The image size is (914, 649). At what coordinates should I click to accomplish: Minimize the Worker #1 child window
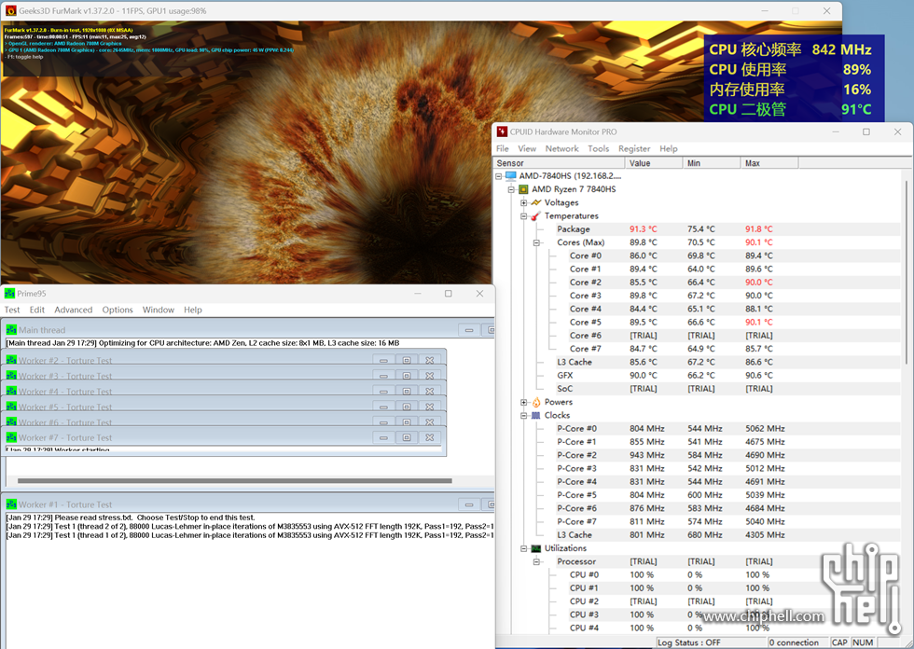[x=468, y=504]
